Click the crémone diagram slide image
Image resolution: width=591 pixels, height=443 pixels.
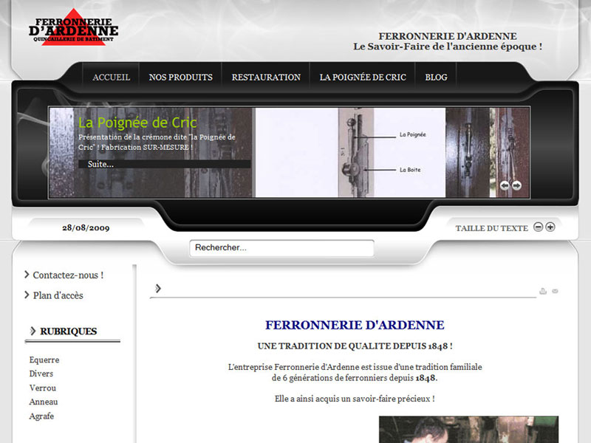pos(350,153)
